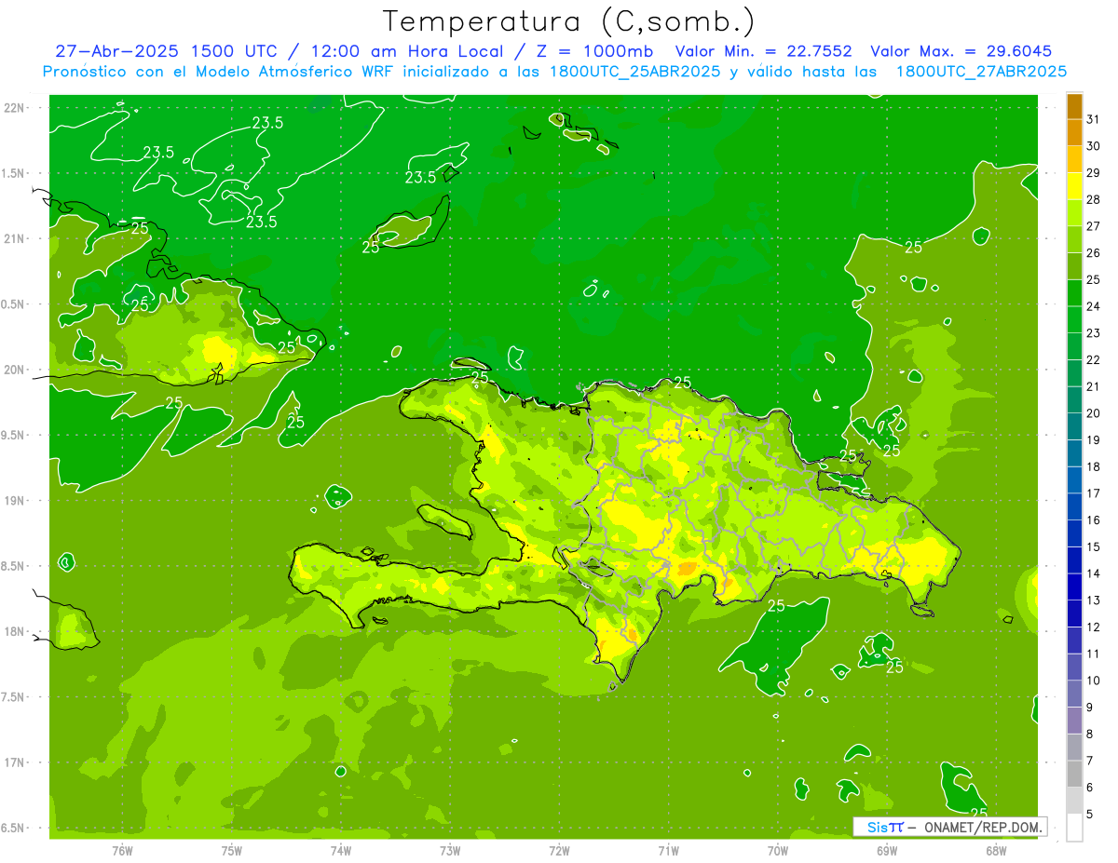This screenshot has height=863, width=1118.
Task: Click the 71W longitude axis label
Action: pos(668,850)
